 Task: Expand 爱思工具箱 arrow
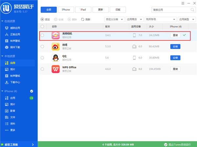pos(33,145)
